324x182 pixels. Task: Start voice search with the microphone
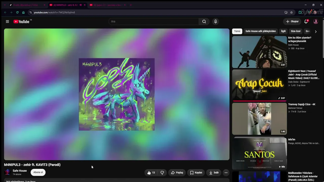tap(216, 21)
